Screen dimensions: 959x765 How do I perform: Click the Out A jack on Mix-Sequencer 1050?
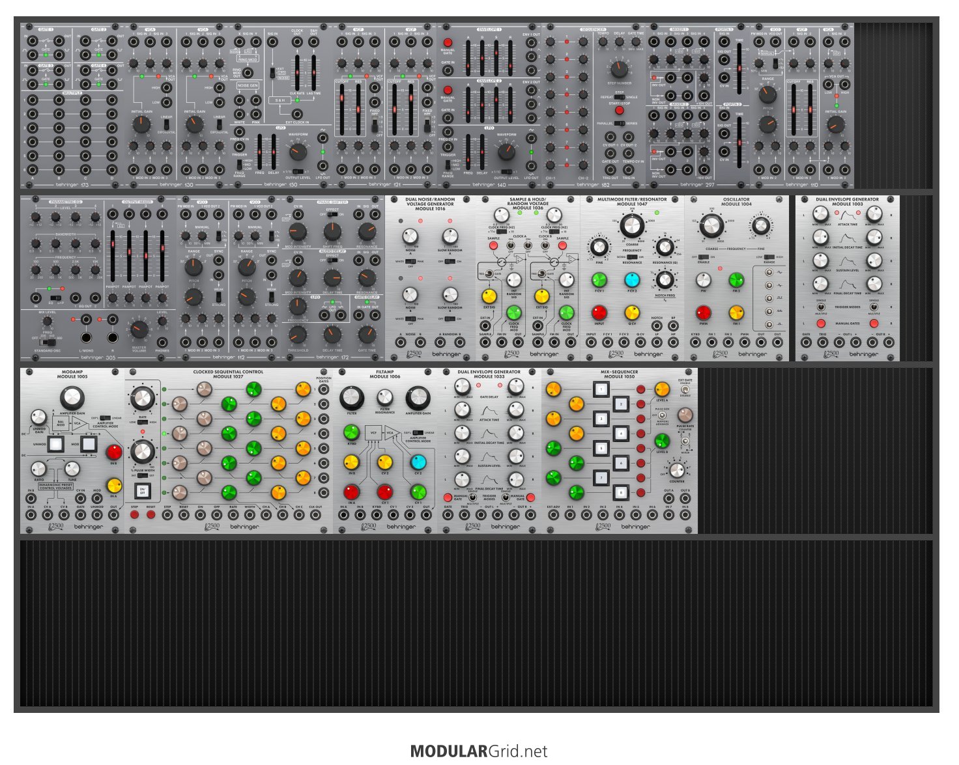tap(669, 499)
